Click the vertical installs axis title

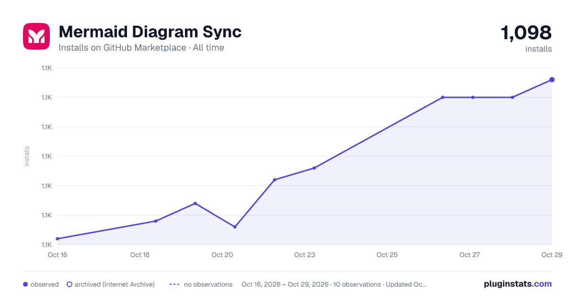(x=27, y=156)
